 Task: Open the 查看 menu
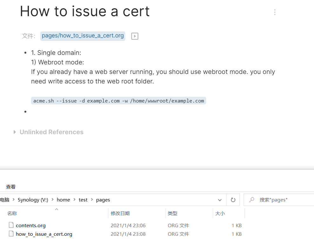click(x=10, y=187)
